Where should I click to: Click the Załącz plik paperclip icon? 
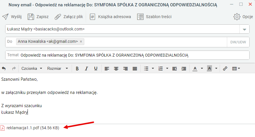click(x=58, y=17)
